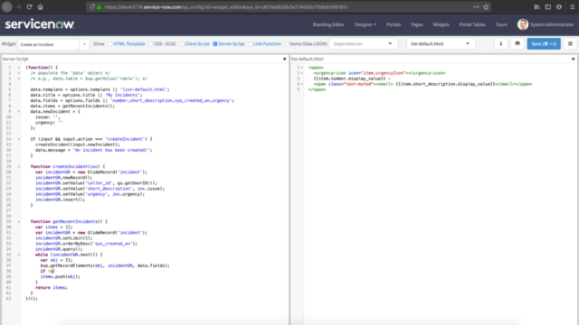
Task: Go to Pages menu
Action: point(416,24)
